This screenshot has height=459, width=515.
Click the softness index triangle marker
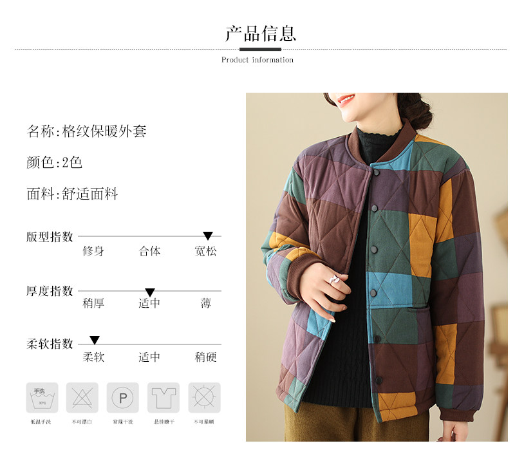[x=95, y=340]
